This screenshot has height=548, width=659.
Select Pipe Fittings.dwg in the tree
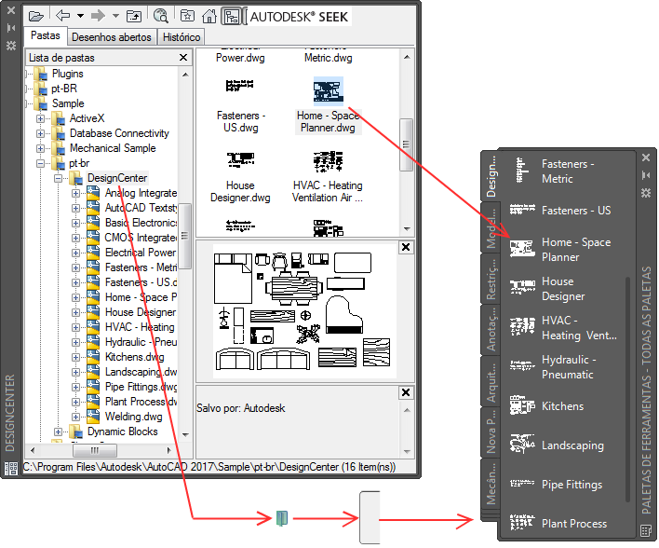(x=141, y=387)
